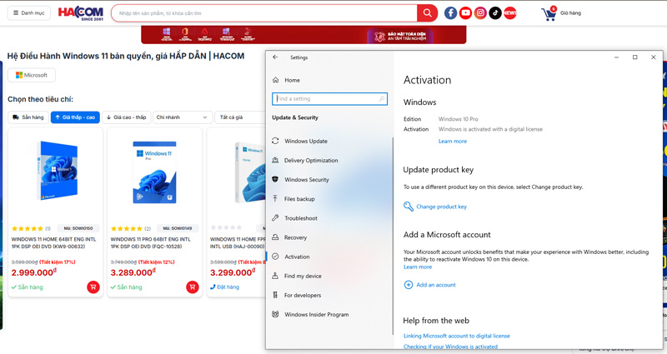Open Windows 11 Pro product image
This screenshot has height=354, width=667.
(154, 172)
